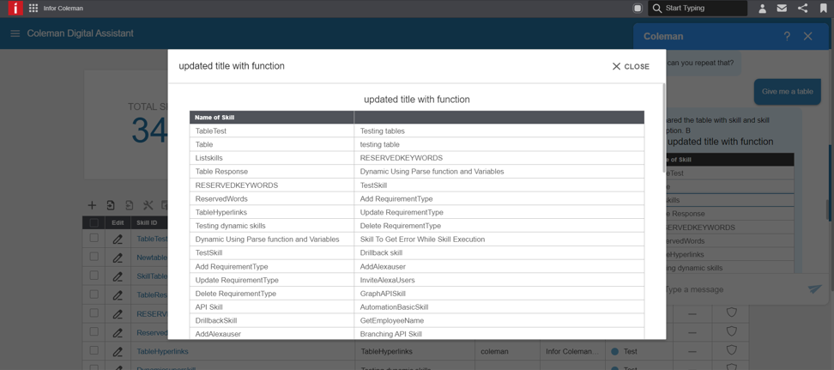Select the 'Table Response' cell in dialog
Image resolution: width=834 pixels, height=370 pixels.
tap(272, 172)
